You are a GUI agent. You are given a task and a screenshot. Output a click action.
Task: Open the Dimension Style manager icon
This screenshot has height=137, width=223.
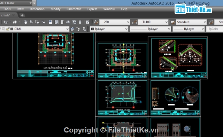click(134, 22)
